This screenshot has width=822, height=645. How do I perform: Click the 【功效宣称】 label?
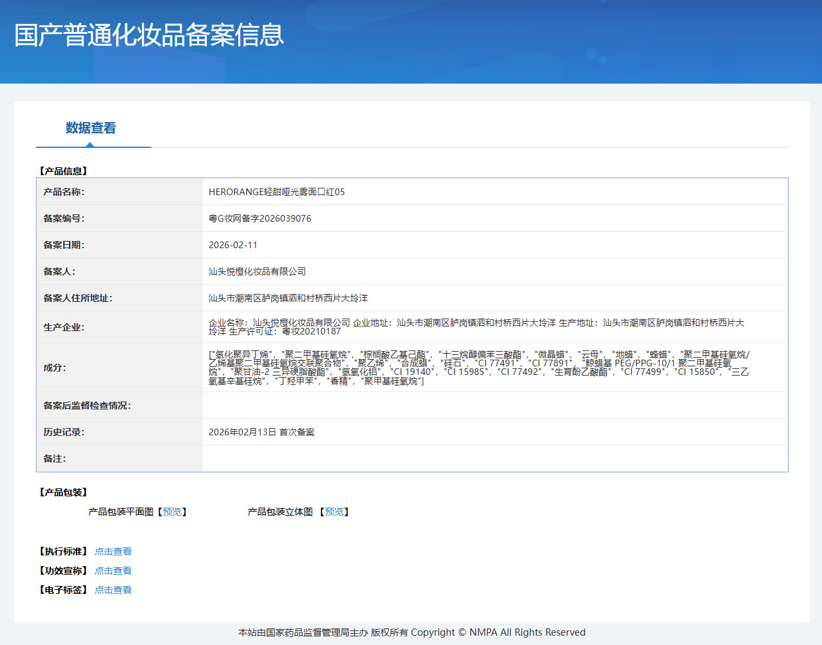tap(63, 571)
